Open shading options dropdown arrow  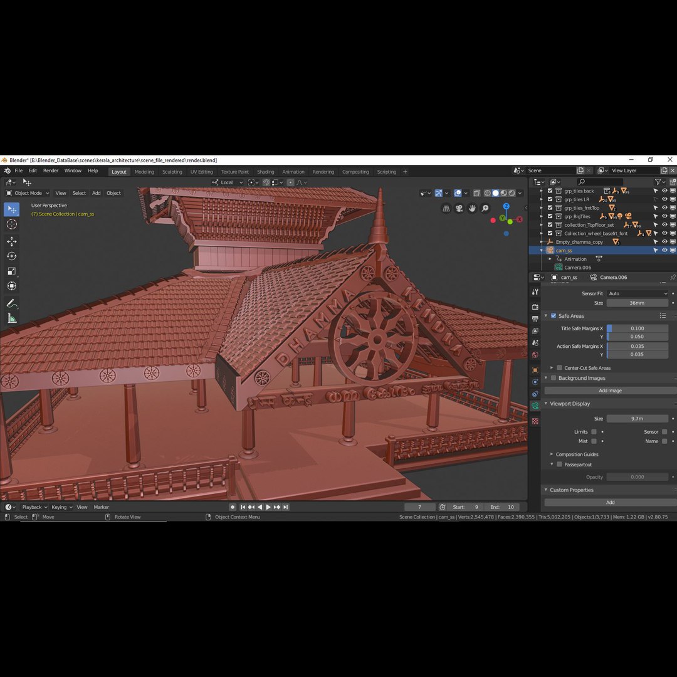point(520,193)
